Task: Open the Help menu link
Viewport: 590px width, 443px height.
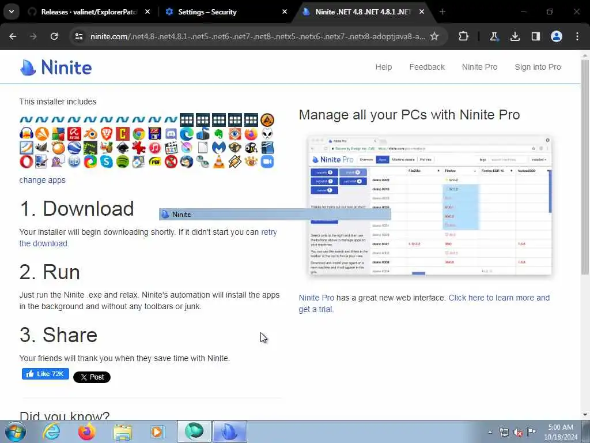Action: coord(383,67)
